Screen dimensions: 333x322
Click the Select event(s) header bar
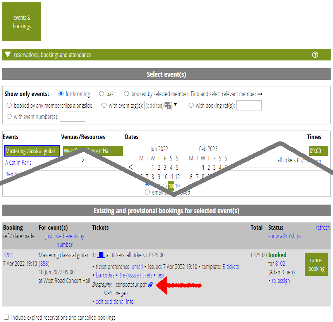pyautogui.click(x=166, y=74)
